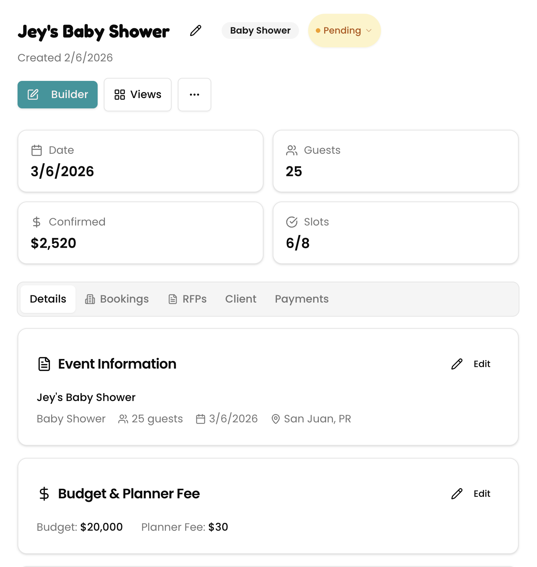The width and height of the screenshot is (537, 567).
Task: Edit the Budget & Planner Fee section
Action: (x=470, y=494)
